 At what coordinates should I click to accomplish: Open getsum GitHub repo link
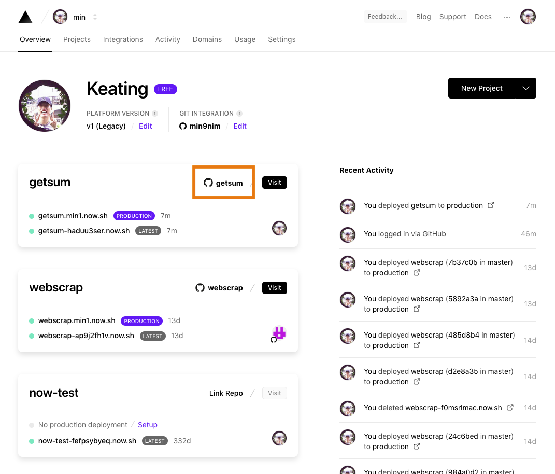pyautogui.click(x=223, y=183)
